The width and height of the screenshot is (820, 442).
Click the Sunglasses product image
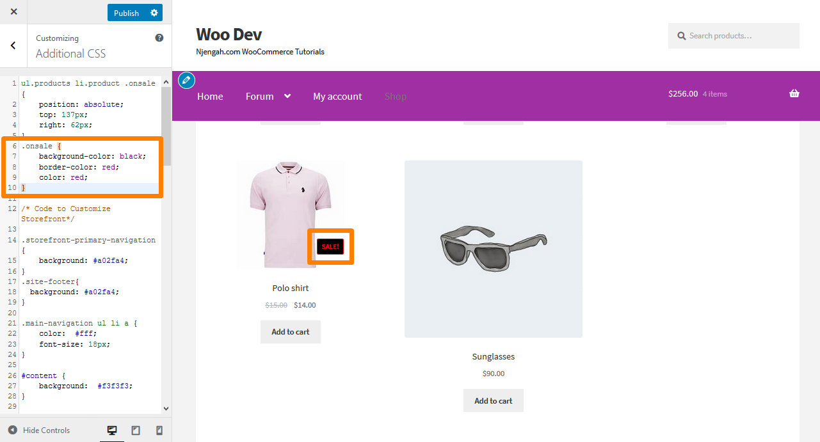tap(494, 249)
